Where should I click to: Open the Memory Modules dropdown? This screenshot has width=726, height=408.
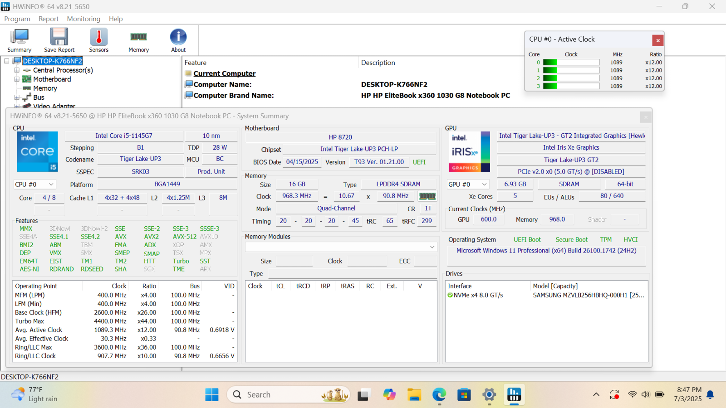pyautogui.click(x=341, y=247)
